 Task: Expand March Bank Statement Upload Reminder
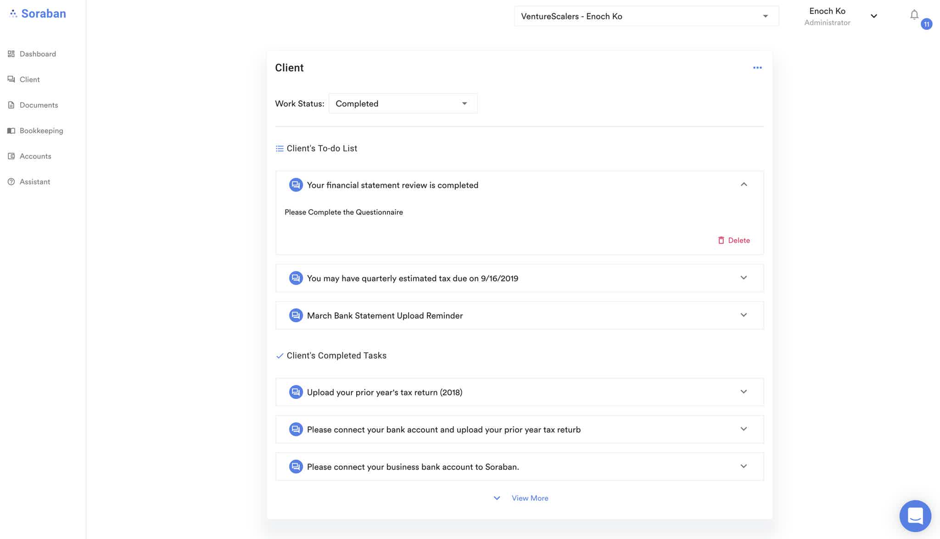[x=744, y=315]
